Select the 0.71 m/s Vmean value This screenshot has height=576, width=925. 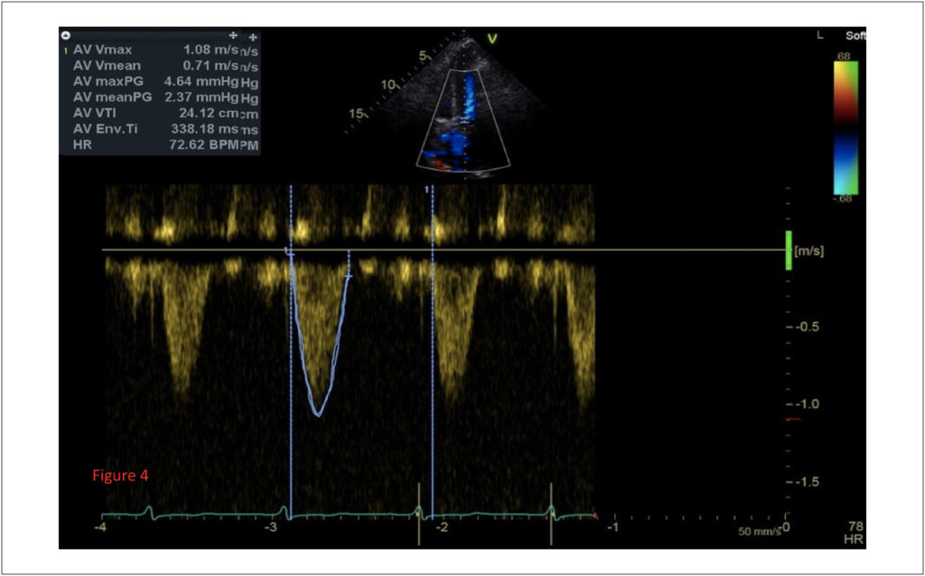210,65
